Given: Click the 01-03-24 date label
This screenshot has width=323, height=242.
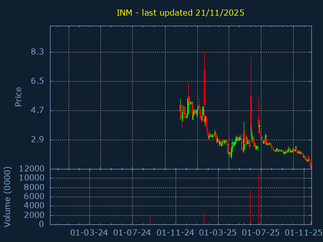Looking at the screenshot, I should pos(89,232).
